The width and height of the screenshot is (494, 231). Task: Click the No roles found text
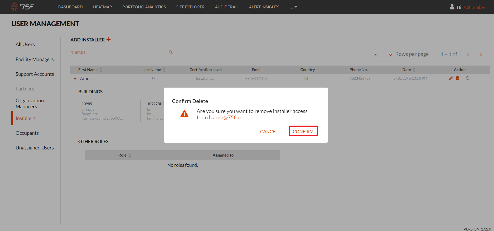183,165
